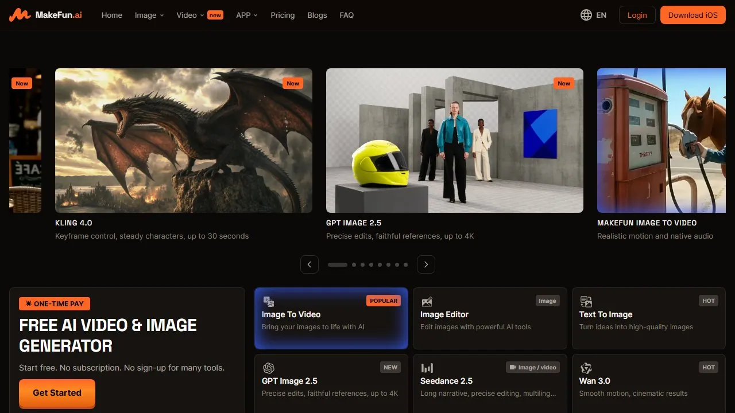735x413 pixels.
Task: Click the globe language icon
Action: tap(586, 15)
